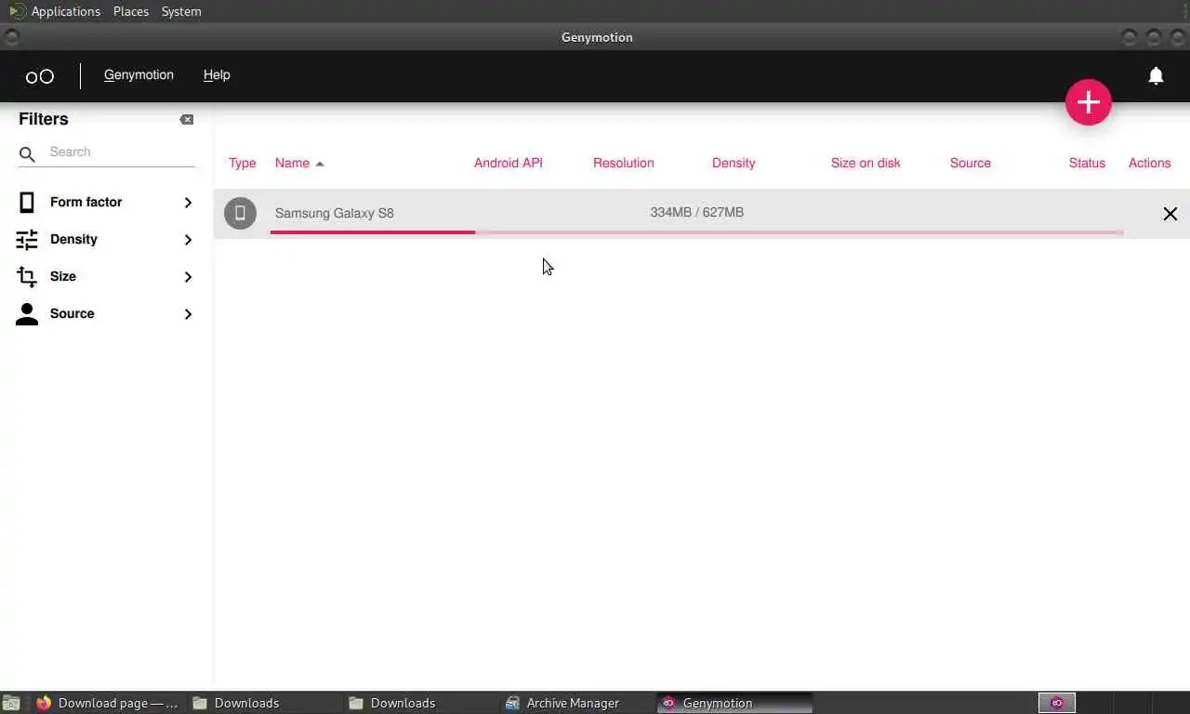Click the Filters heading
This screenshot has width=1190, height=714.
(x=44, y=119)
